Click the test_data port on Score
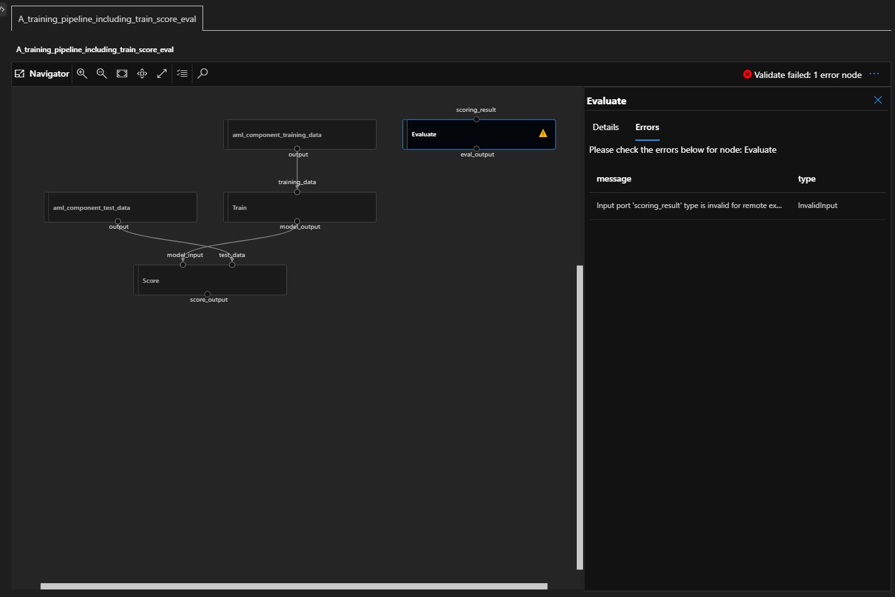 (232, 265)
